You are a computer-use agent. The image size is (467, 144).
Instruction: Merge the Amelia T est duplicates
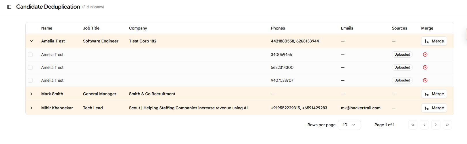(x=434, y=41)
